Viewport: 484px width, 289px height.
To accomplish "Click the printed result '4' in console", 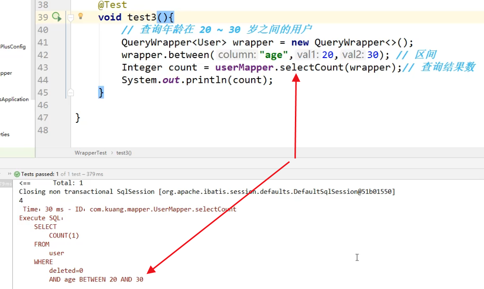I will [21, 200].
